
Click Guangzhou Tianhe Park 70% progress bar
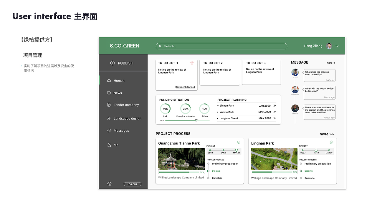pos(179,172)
